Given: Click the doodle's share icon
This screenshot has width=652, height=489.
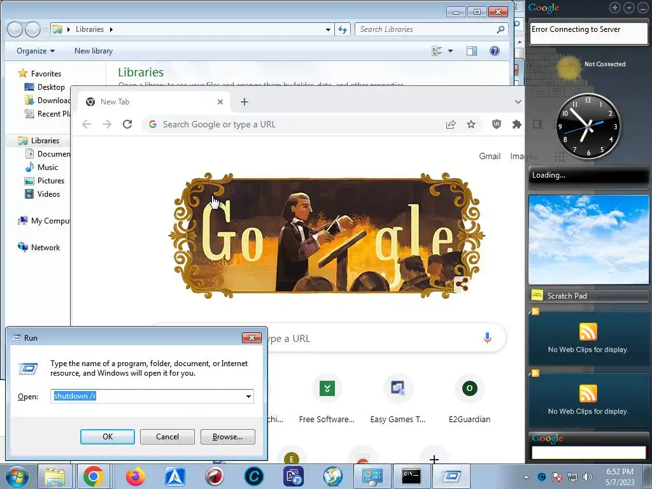Looking at the screenshot, I should click(462, 285).
